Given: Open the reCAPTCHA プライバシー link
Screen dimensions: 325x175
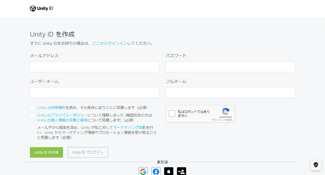Looking at the screenshot, I should click(217, 120).
